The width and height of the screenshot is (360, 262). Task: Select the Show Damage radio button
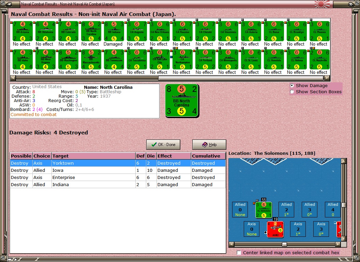(x=292, y=85)
